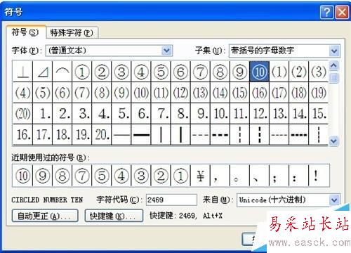The width and height of the screenshot is (351, 253).
Task: Click the 字符代码 input field showing 2469
Action: click(x=171, y=200)
